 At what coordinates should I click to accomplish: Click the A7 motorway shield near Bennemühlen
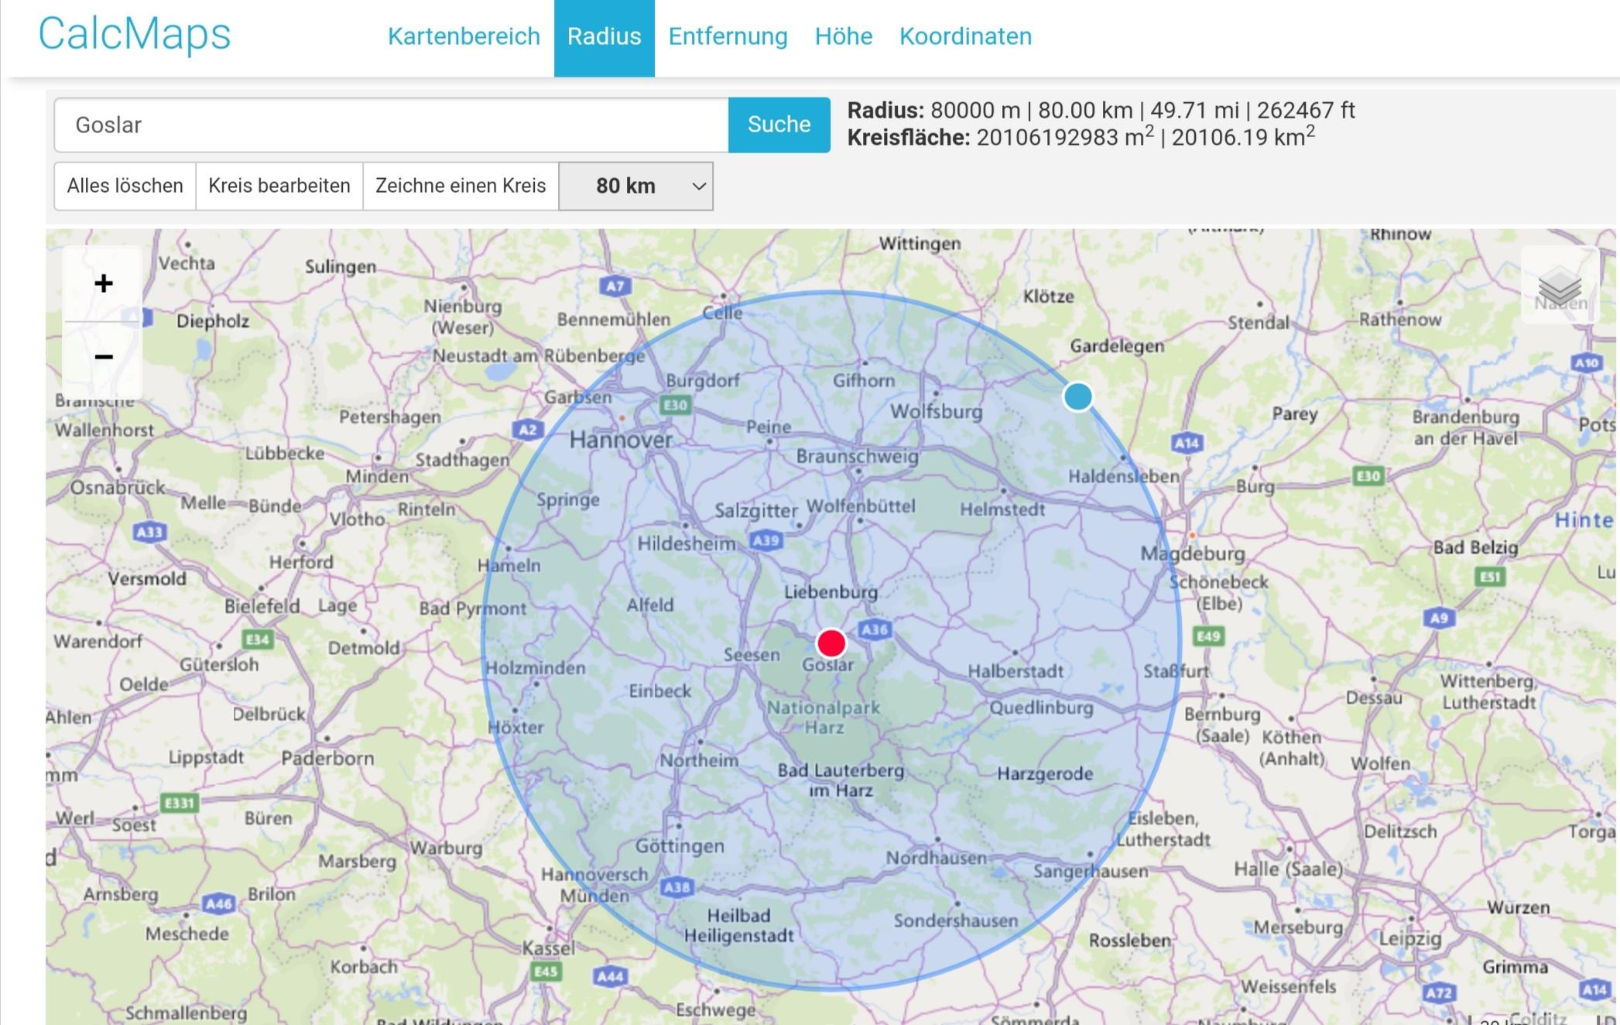(x=615, y=286)
